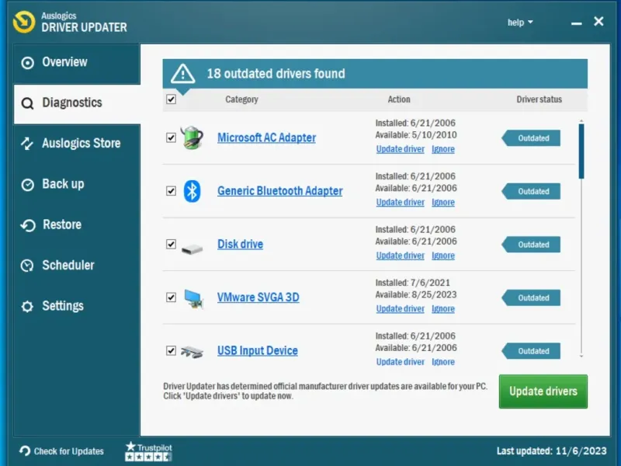Viewport: 621px width, 466px height.
Task: Click the Driver status column header
Action: [x=539, y=99]
